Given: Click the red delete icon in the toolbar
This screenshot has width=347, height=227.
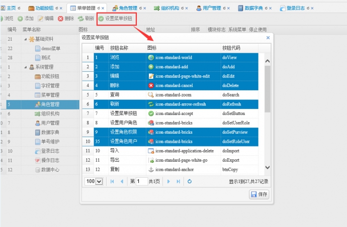Looking at the screenshot, I should pyautogui.click(x=60, y=19).
